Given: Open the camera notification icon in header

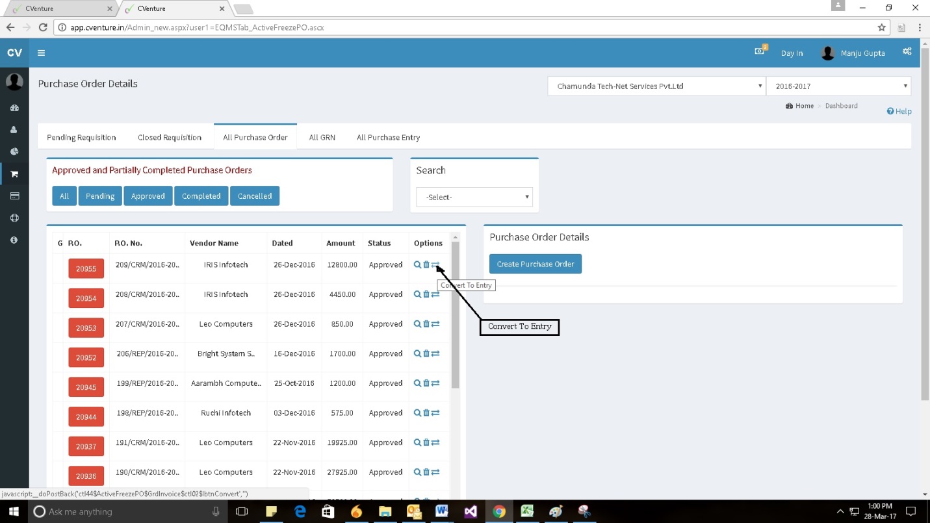Looking at the screenshot, I should coord(759,51).
